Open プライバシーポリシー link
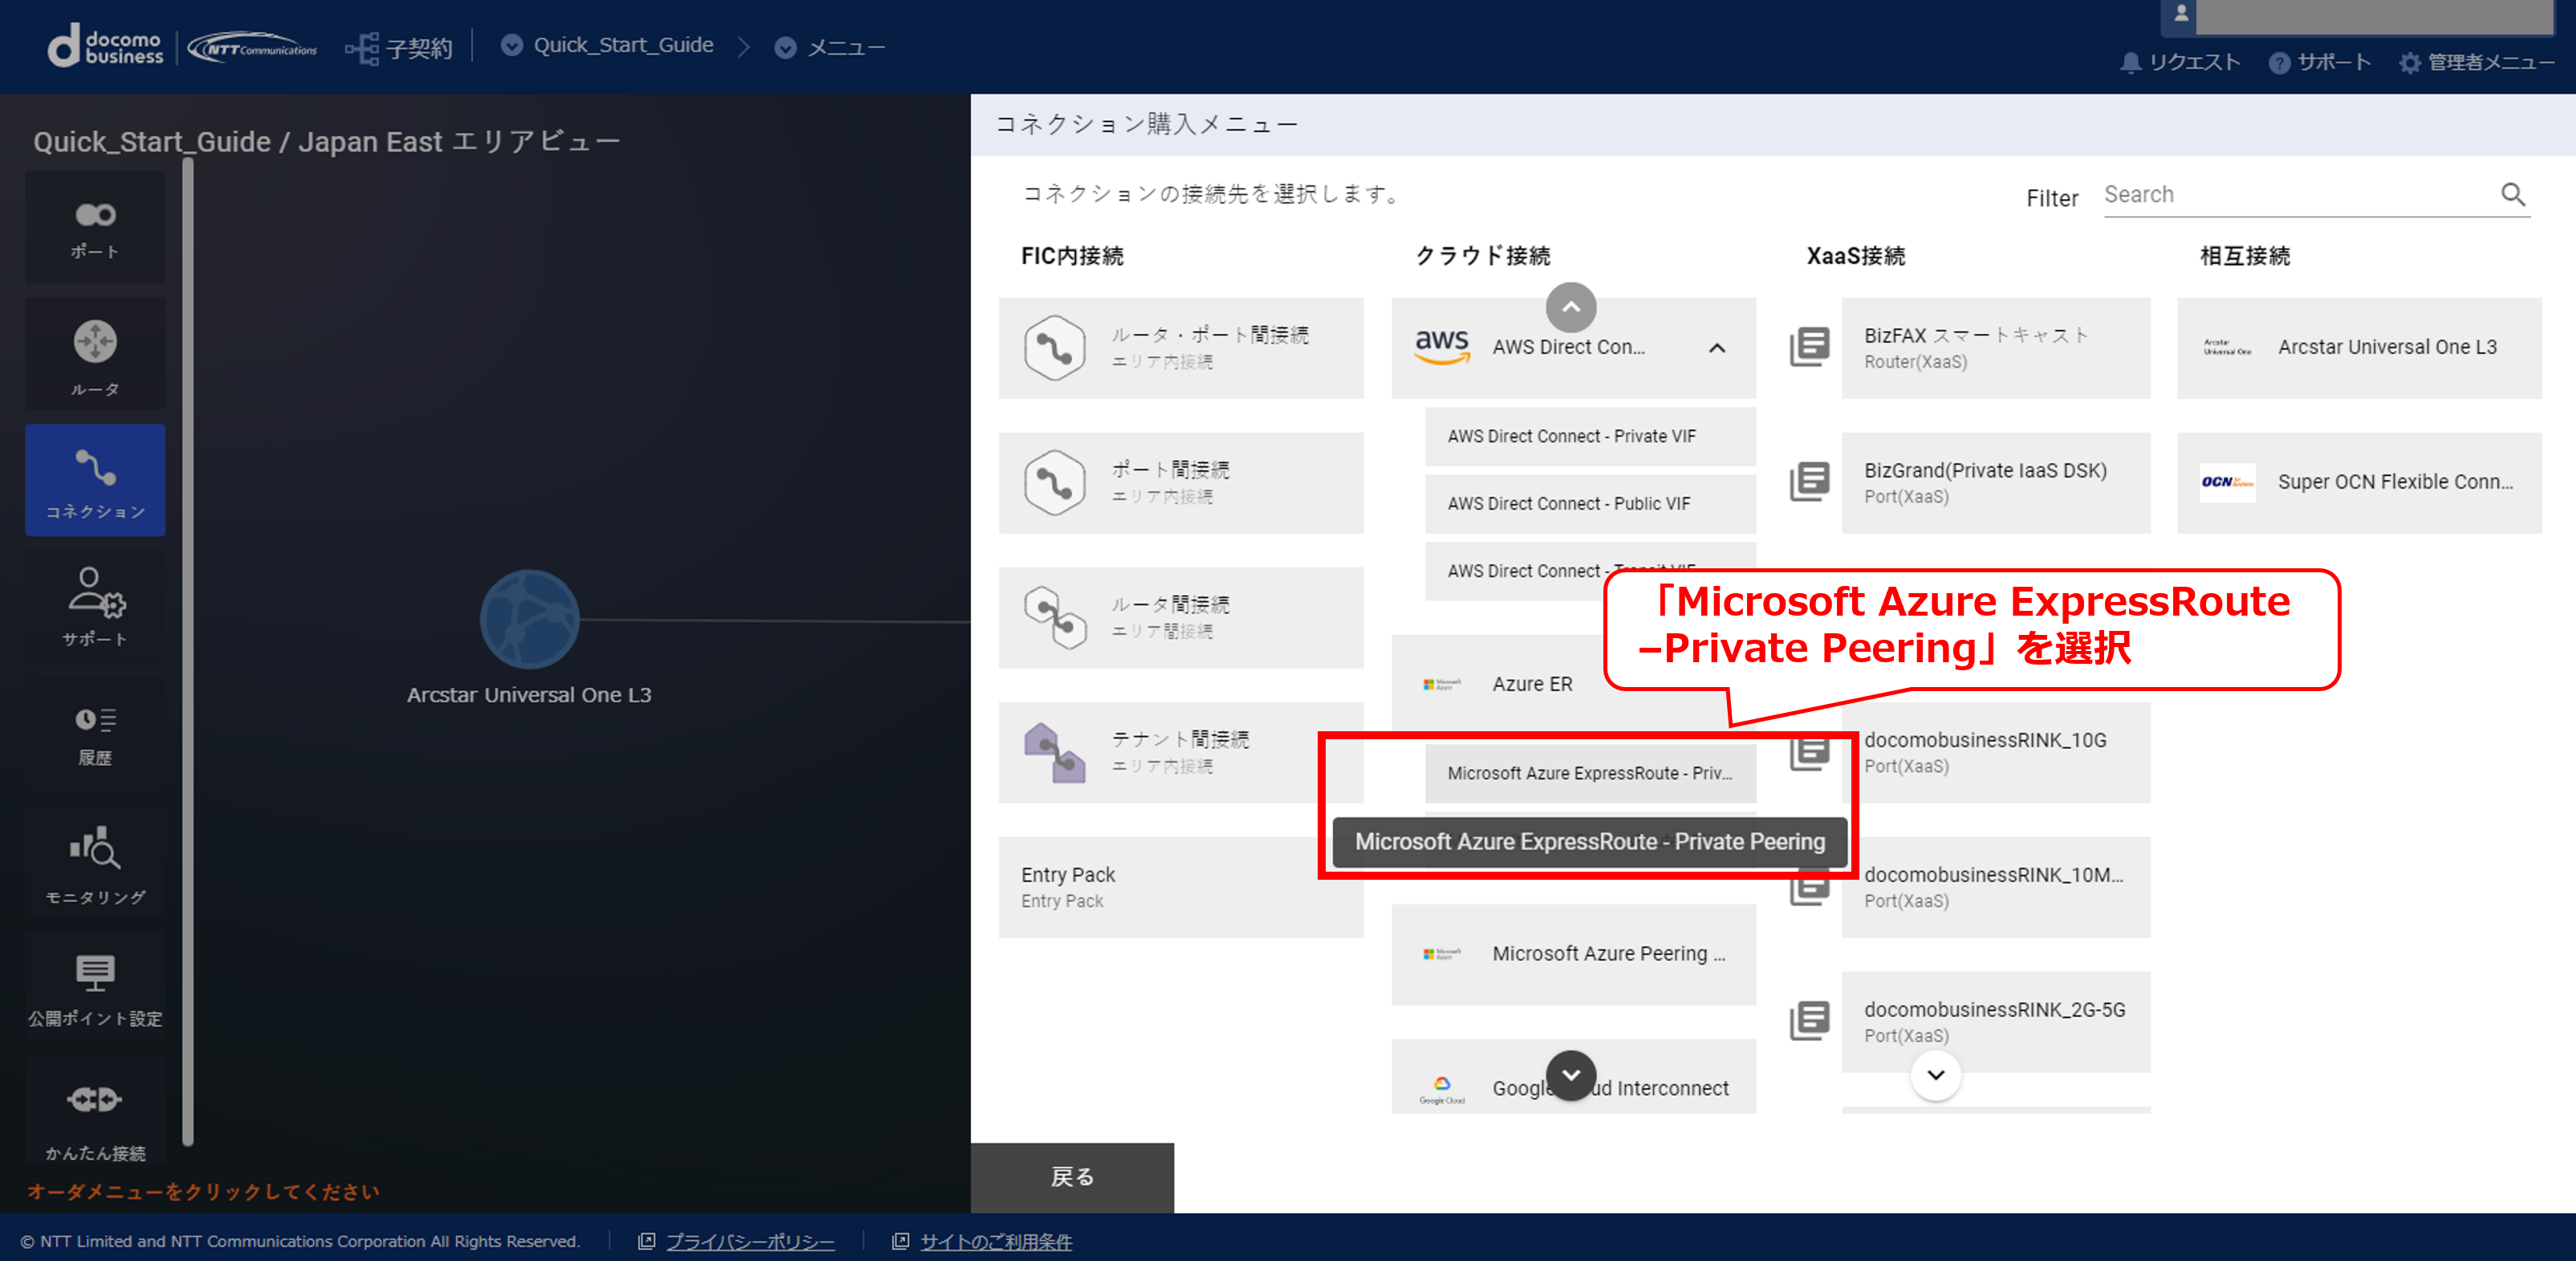The width and height of the screenshot is (2576, 1261). click(750, 1241)
